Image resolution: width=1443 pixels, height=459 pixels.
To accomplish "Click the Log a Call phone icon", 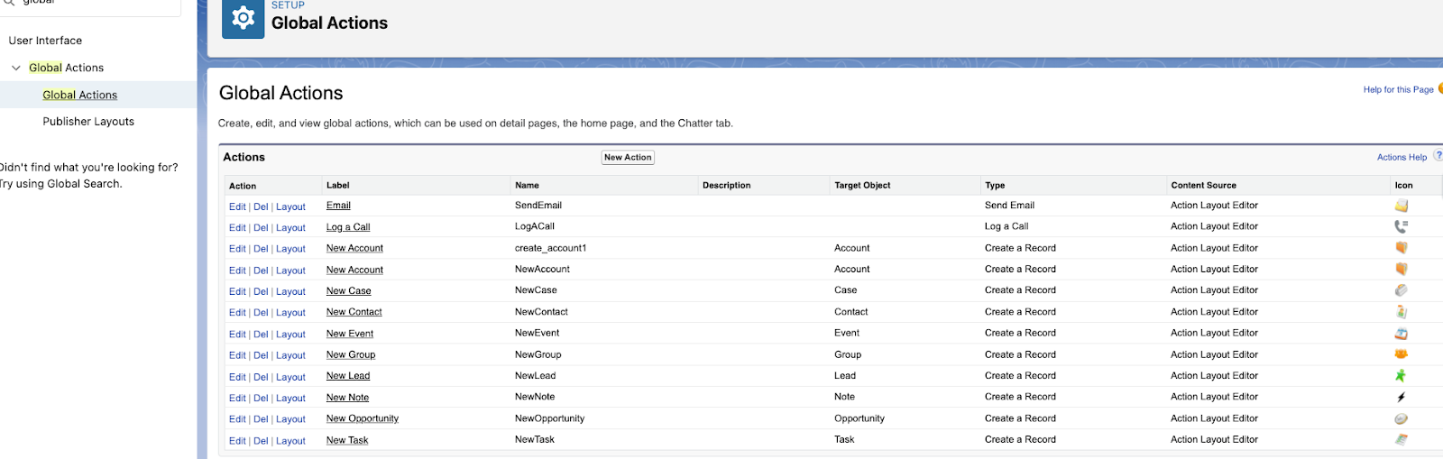I will tap(1402, 226).
